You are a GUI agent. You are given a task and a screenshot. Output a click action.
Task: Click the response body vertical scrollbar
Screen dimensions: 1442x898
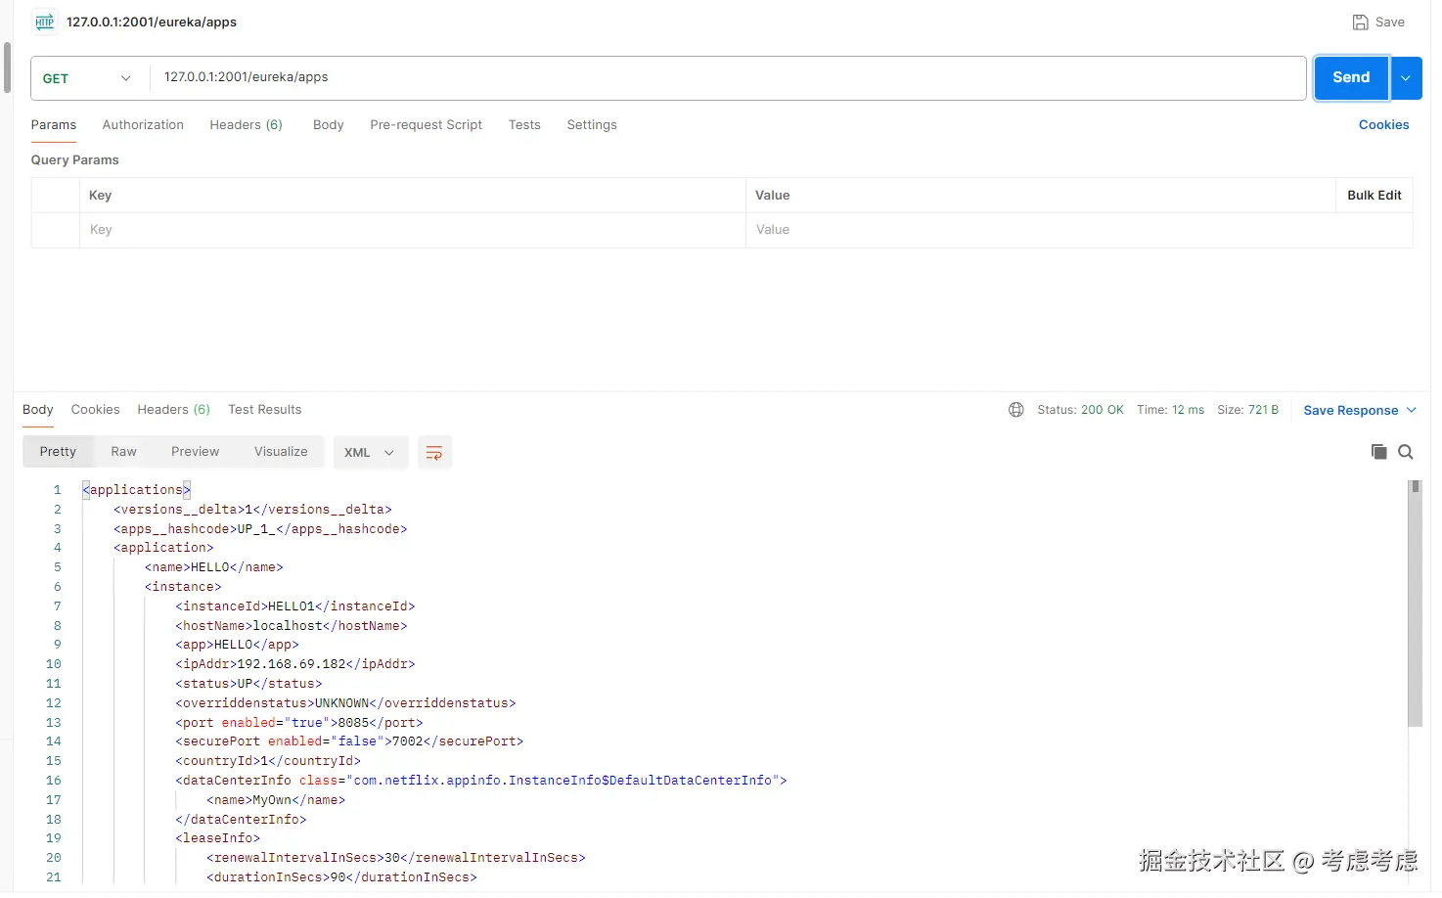pyautogui.click(x=1415, y=604)
